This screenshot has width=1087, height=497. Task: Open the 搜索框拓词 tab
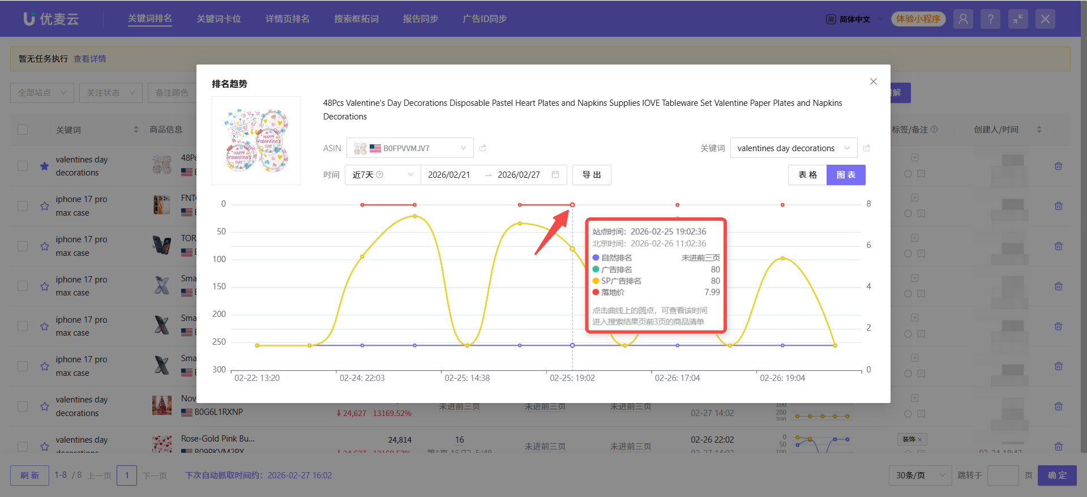pyautogui.click(x=356, y=19)
